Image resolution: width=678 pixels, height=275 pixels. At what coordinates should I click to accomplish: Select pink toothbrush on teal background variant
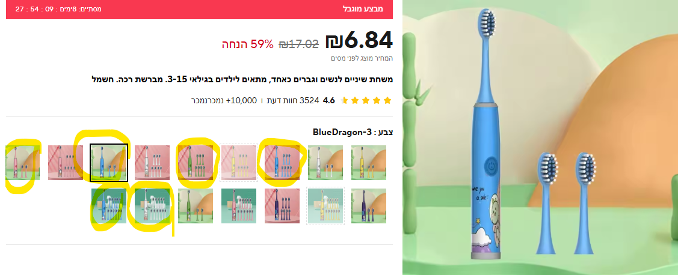239,206
